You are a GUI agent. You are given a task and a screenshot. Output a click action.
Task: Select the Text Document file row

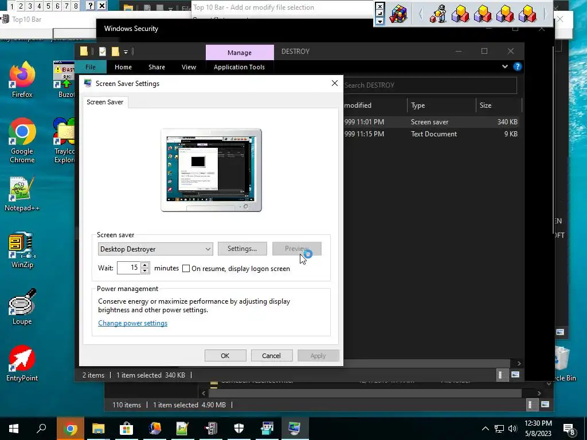pyautogui.click(x=432, y=134)
